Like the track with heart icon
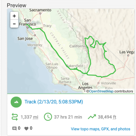 click(26, 129)
